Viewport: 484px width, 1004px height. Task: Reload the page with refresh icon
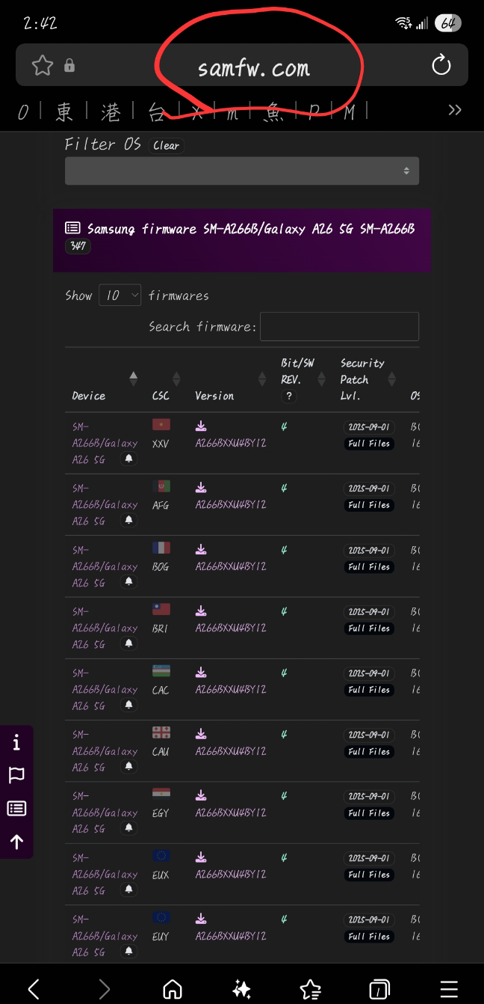441,66
